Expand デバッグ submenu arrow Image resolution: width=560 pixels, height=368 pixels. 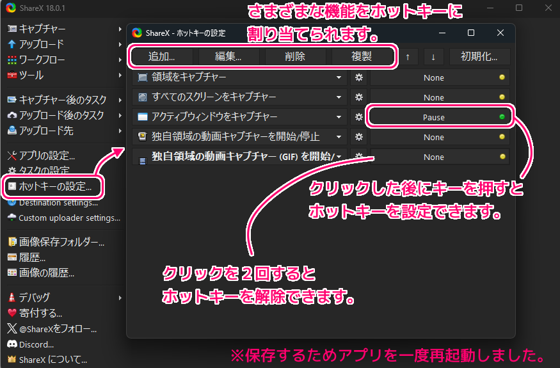coord(120,298)
